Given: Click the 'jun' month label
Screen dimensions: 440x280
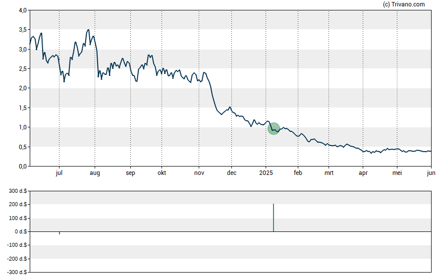Looking at the screenshot, I should (x=431, y=173).
